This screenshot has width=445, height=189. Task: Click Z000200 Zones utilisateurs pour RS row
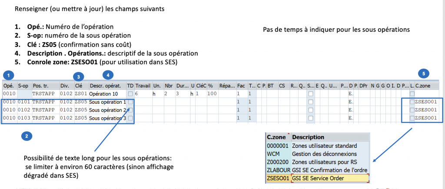pyautogui.click(x=317, y=162)
